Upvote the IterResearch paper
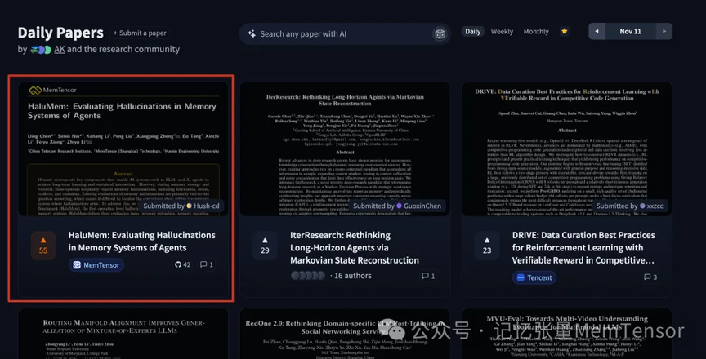 pyautogui.click(x=265, y=245)
